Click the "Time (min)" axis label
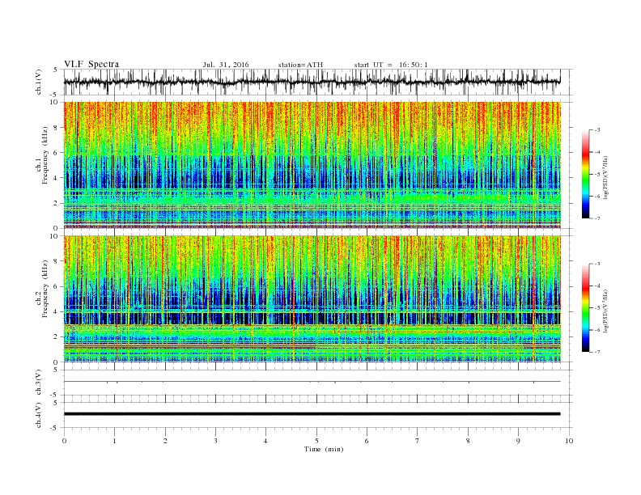The width and height of the screenshot is (641, 495). pyautogui.click(x=324, y=449)
